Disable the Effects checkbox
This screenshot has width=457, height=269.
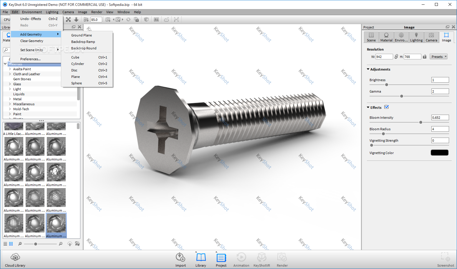[x=387, y=107]
